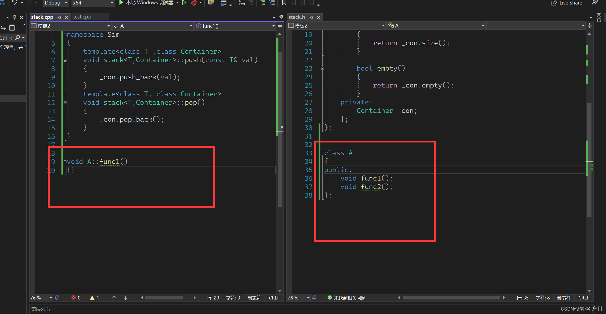Start without debugging using outlined play icon
The image size is (606, 314).
(x=184, y=3)
